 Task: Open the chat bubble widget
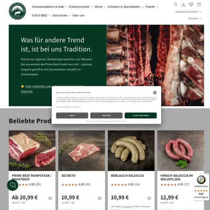coord(13,185)
